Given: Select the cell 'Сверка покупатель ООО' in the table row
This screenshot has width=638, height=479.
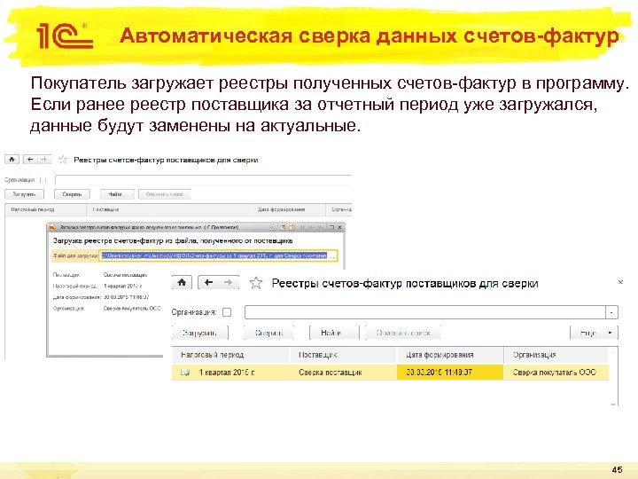Looking at the screenshot, I should [556, 373].
